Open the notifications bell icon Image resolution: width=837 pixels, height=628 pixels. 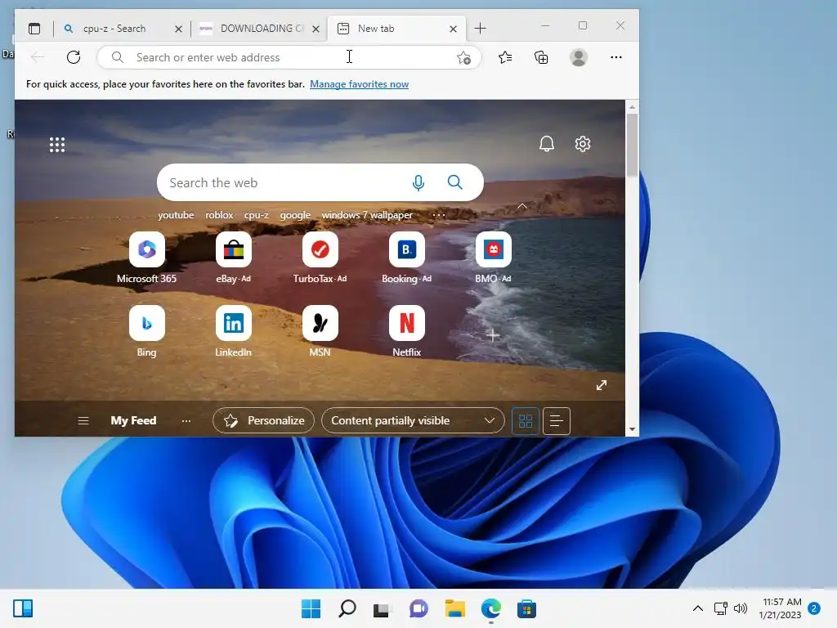547,144
